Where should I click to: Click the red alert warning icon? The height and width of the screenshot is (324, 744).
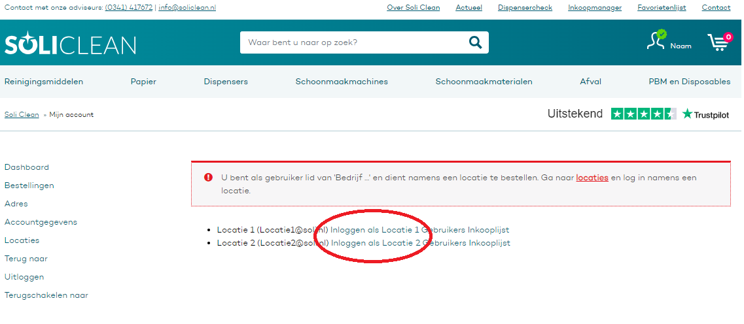tap(208, 177)
